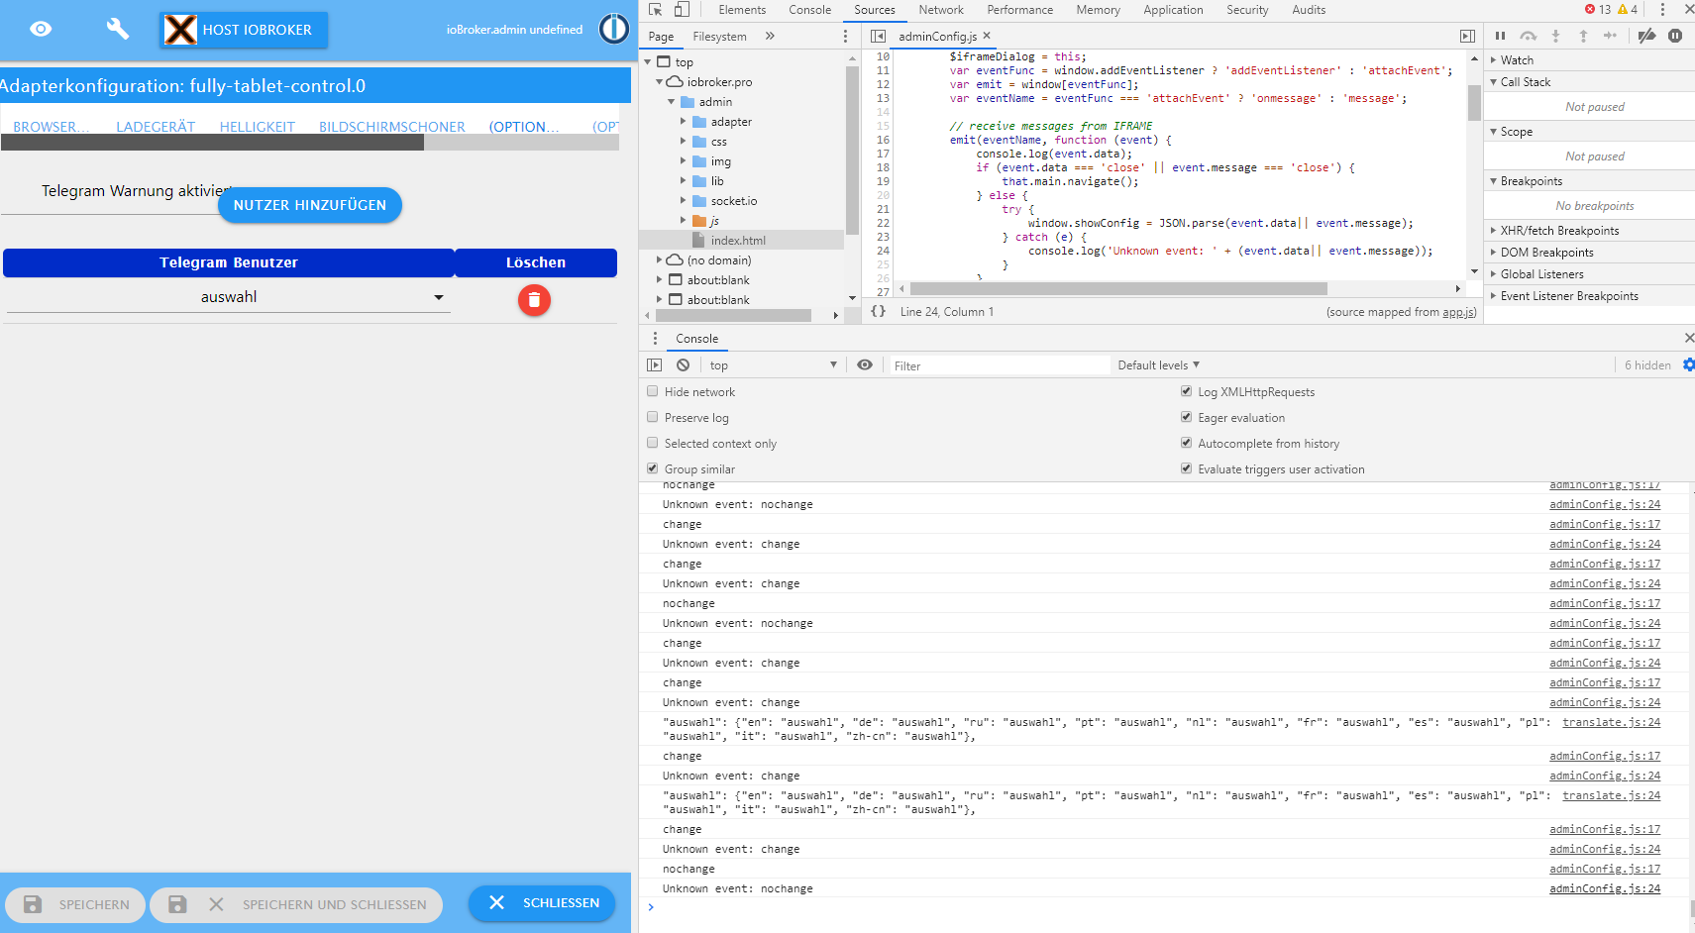Click the SCHLIESSEN button
Screen dimensions: 1695x933
[542, 903]
